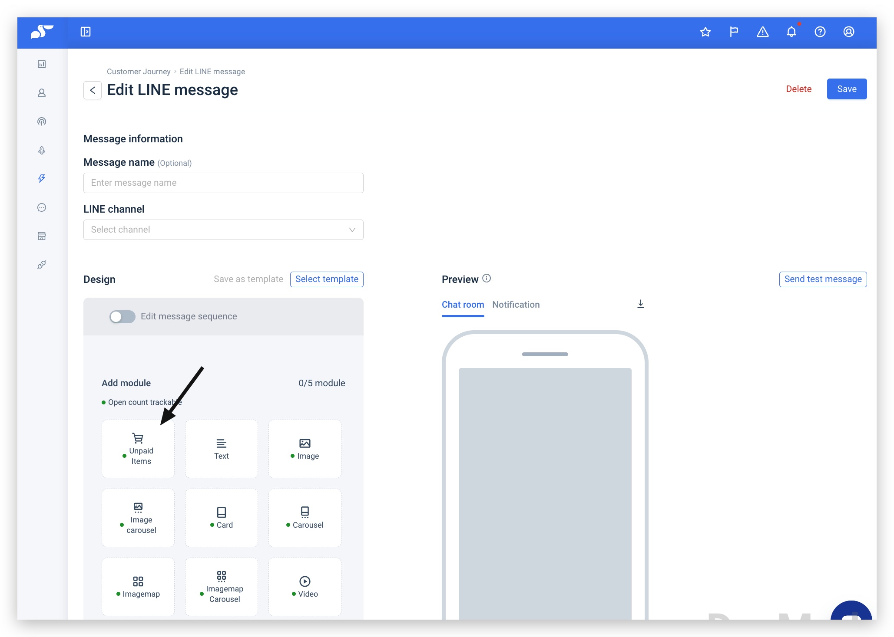Open the plug integrations icon in sidebar

click(42, 265)
